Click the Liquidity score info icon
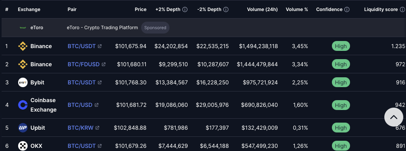 (x=402, y=9)
